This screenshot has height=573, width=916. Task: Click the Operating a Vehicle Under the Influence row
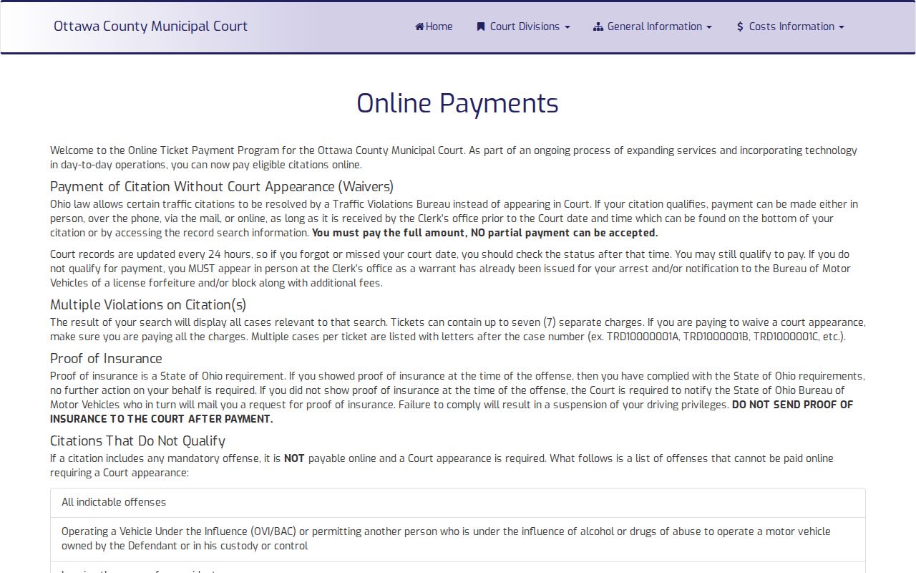point(458,539)
